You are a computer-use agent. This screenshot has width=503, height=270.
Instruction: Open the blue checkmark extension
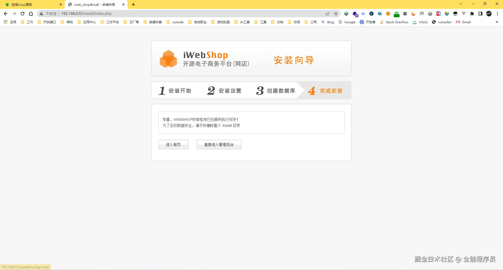click(x=371, y=14)
